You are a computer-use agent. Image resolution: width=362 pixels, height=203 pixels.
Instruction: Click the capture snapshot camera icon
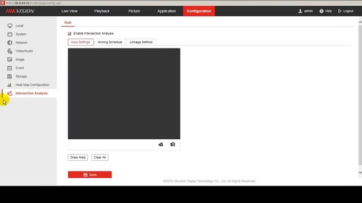(173, 144)
